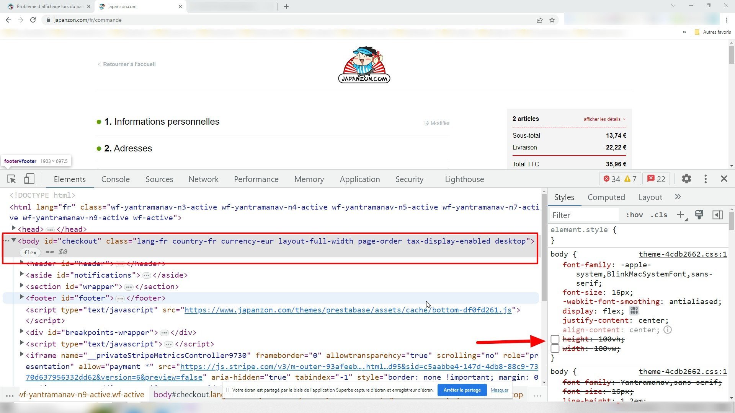This screenshot has width=735, height=413.
Task: Switch to the Probleme d affichage tab
Action: pos(50,7)
